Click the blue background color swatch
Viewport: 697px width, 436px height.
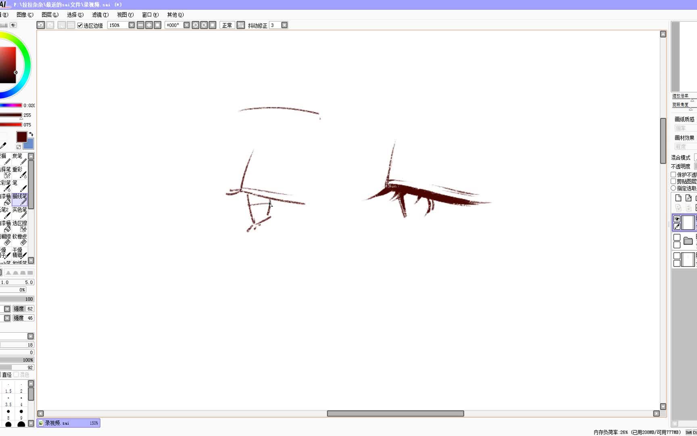pyautogui.click(x=30, y=145)
